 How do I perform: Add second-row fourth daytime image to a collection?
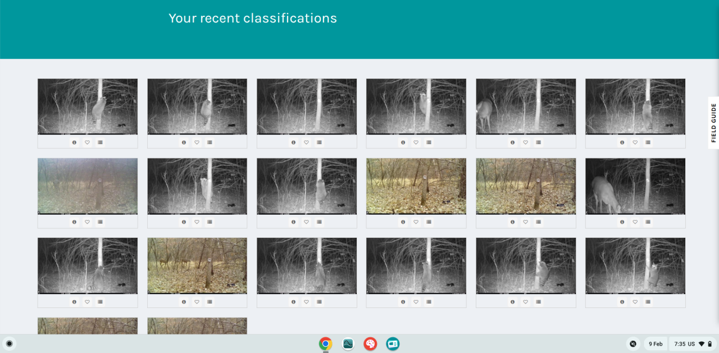[429, 222]
